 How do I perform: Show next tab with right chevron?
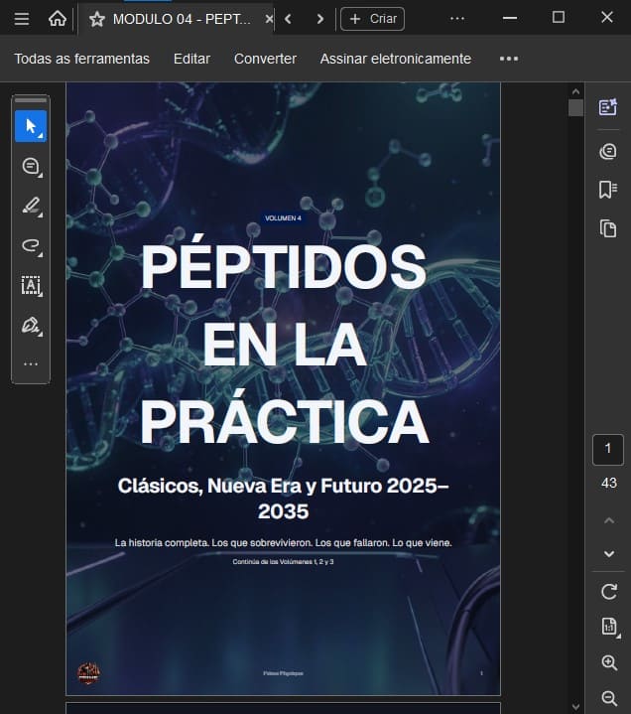point(320,19)
